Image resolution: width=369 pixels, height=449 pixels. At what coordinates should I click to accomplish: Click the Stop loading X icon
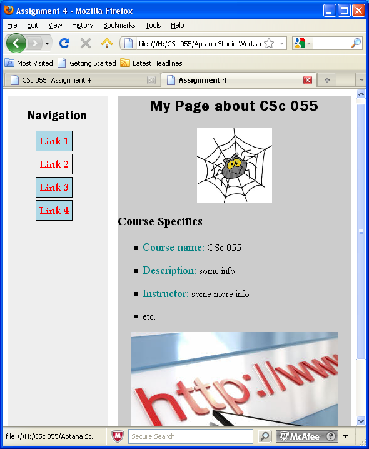[x=86, y=44]
